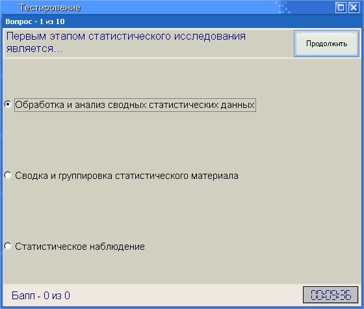
Task: Close the Тестирование window
Action: [354, 8]
